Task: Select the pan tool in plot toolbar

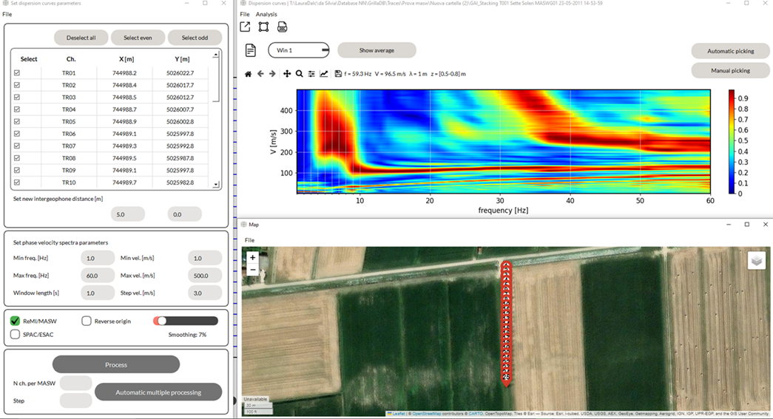Action: pyautogui.click(x=287, y=74)
